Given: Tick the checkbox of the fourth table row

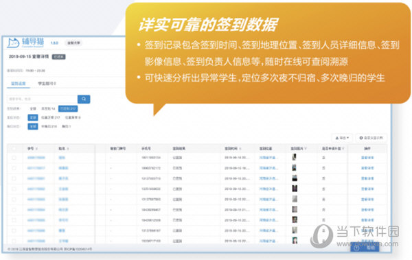Looking at the screenshot, I should coord(14,189).
